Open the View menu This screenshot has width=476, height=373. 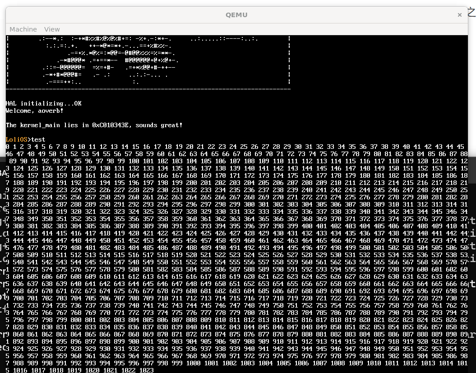click(x=52, y=29)
